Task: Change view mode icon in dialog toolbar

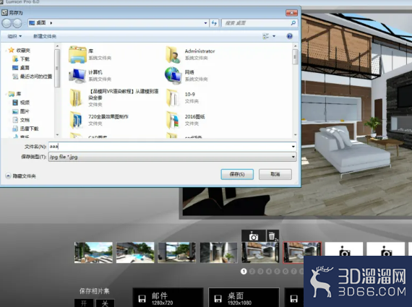Action: [266, 36]
